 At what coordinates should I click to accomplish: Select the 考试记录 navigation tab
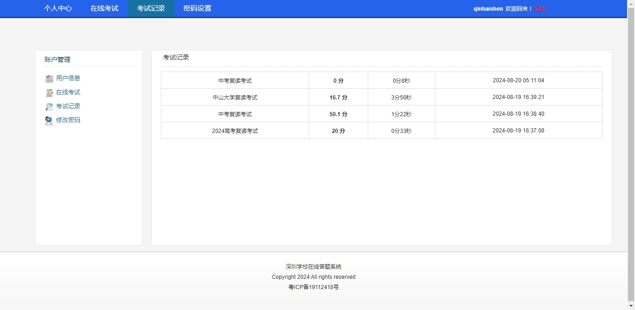point(151,8)
